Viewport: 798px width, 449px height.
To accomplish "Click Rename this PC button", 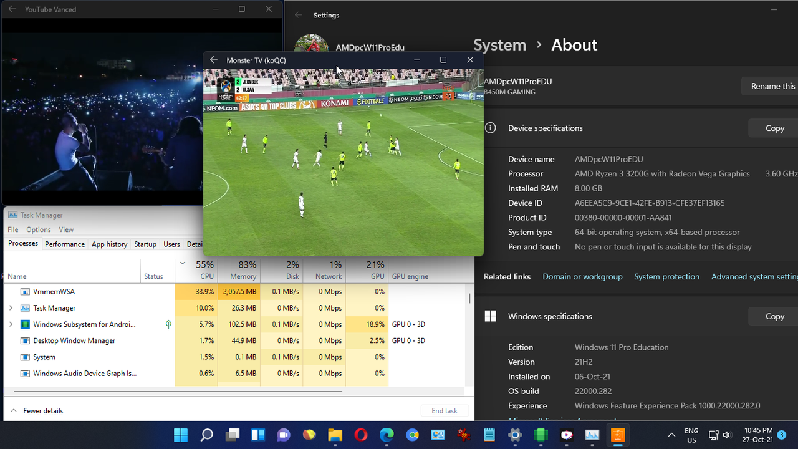I will pyautogui.click(x=770, y=86).
